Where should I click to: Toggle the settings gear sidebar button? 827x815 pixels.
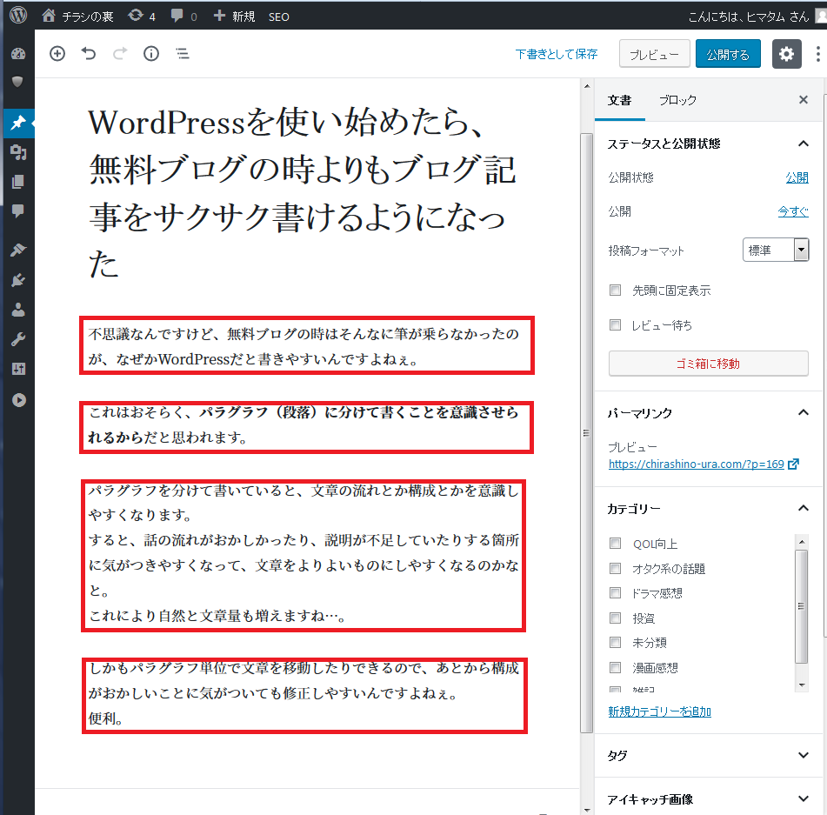point(786,54)
